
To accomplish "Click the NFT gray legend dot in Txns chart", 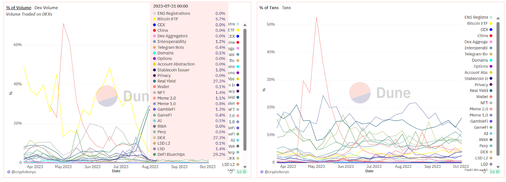I will (x=491, y=103).
